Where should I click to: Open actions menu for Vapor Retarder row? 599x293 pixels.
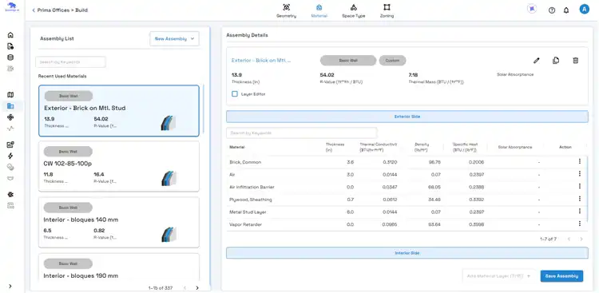tap(579, 224)
